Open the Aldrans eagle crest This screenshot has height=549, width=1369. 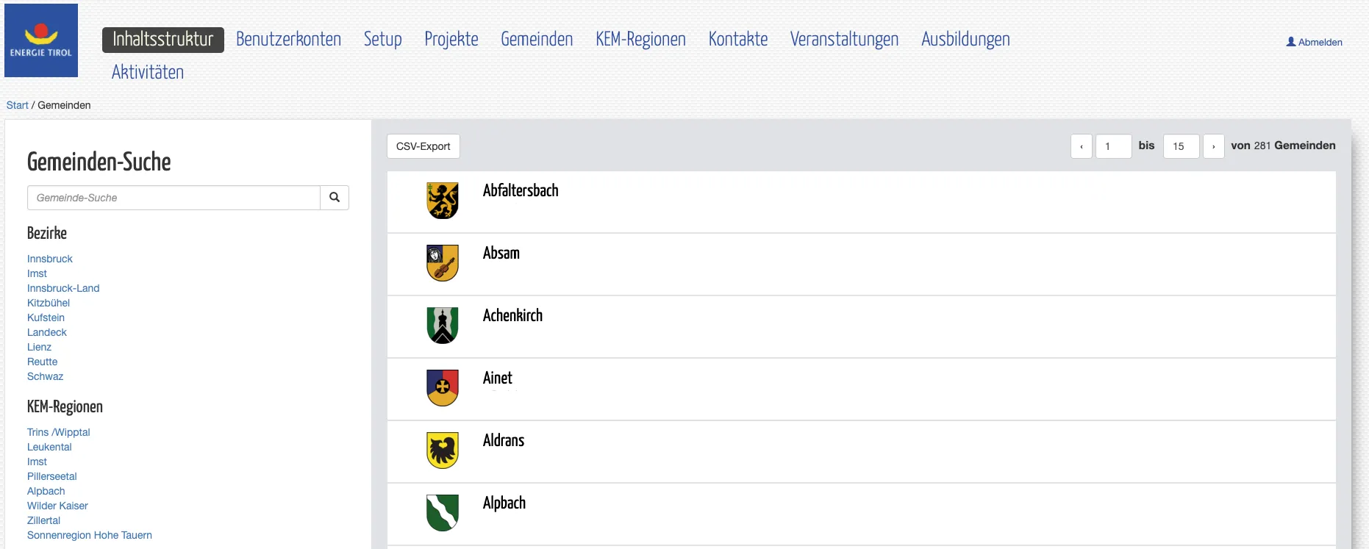(443, 451)
